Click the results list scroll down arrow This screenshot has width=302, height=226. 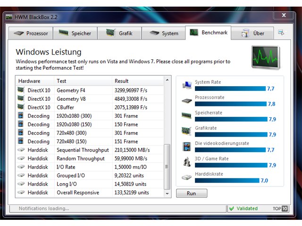point(167,194)
